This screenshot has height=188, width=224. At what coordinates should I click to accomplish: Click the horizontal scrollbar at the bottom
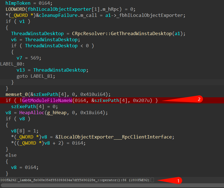[111, 185]
